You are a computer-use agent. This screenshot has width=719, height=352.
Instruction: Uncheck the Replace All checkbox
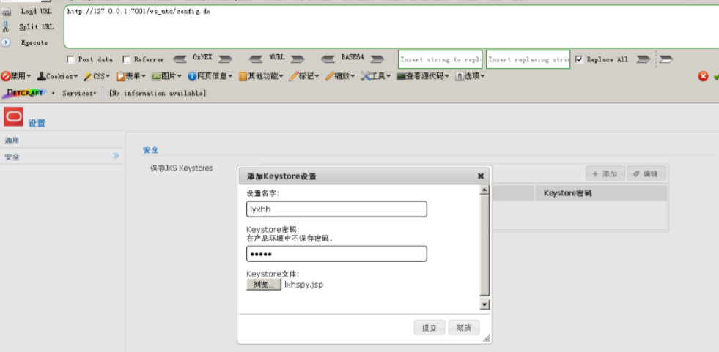579,59
